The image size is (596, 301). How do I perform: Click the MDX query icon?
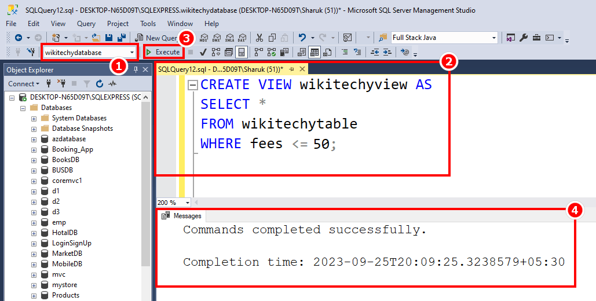[x=204, y=38]
